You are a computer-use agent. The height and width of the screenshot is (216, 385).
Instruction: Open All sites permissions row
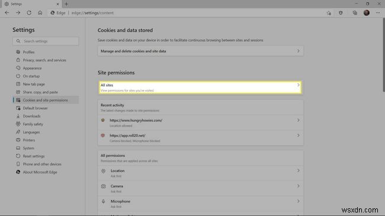pos(200,87)
